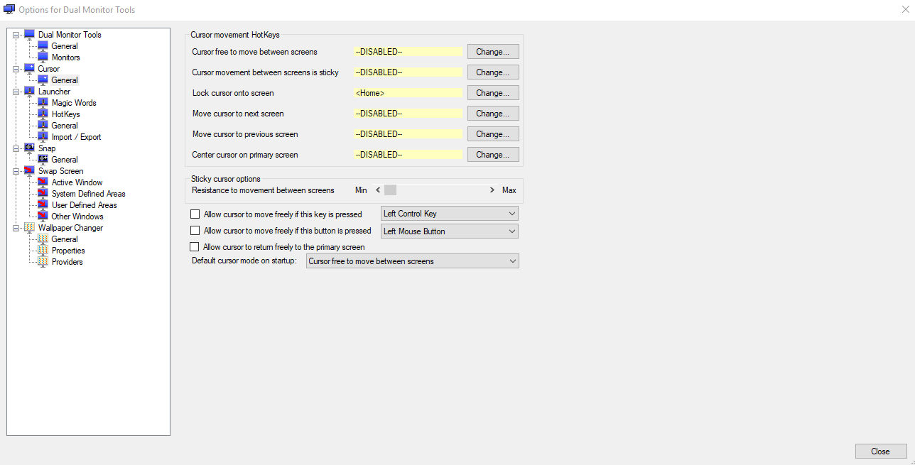Change hotkey for cursor free to move
This screenshot has height=465, width=915.
493,52
